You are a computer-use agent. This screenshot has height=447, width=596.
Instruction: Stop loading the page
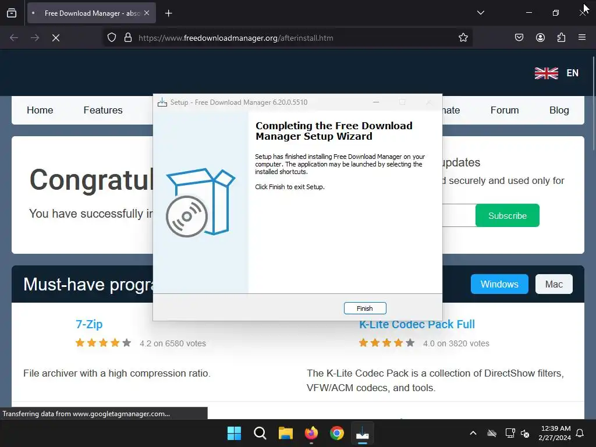click(x=56, y=38)
